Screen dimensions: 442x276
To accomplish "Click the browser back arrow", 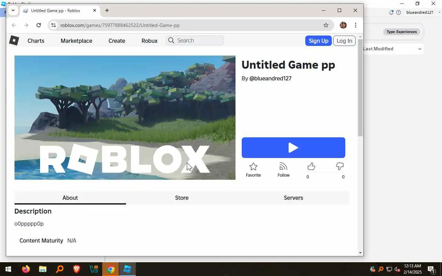I will coord(14,25).
